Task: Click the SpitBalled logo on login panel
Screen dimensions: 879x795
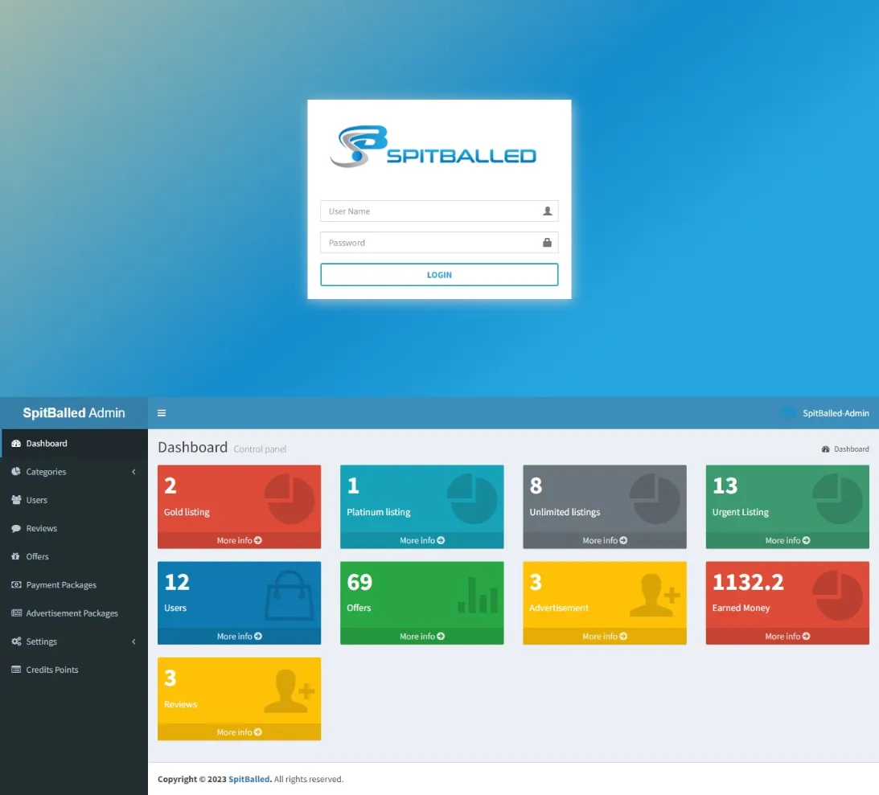Action: (433, 147)
